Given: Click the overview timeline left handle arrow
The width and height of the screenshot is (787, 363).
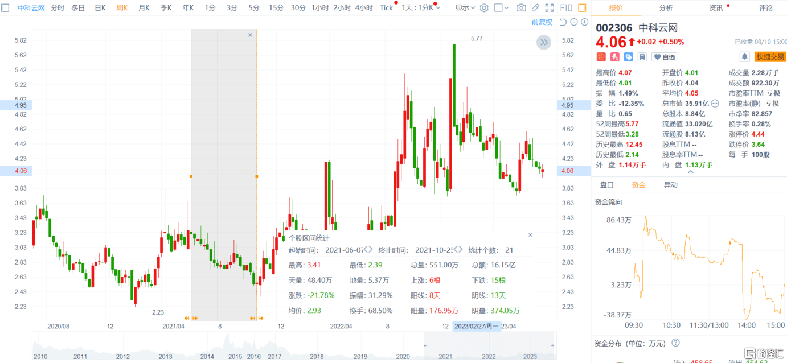Looking at the screenshot, I should (x=425, y=345).
